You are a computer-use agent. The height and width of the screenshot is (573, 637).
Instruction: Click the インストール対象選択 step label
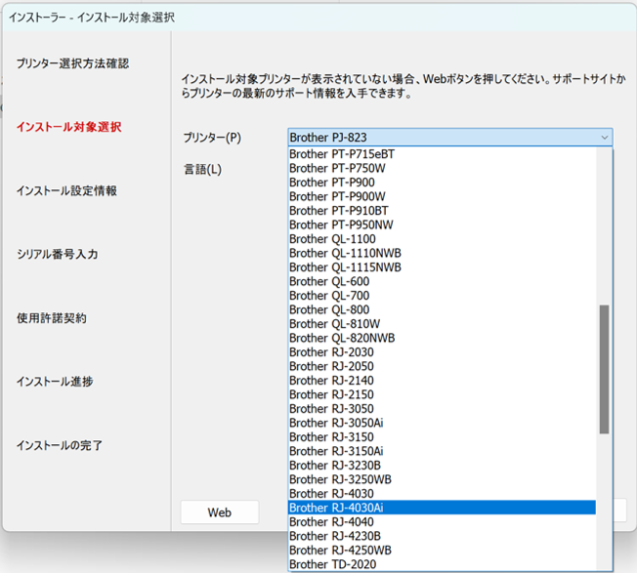point(68,127)
